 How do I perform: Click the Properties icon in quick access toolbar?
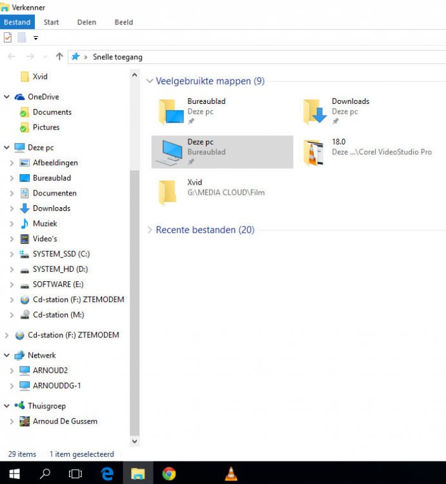tap(8, 38)
